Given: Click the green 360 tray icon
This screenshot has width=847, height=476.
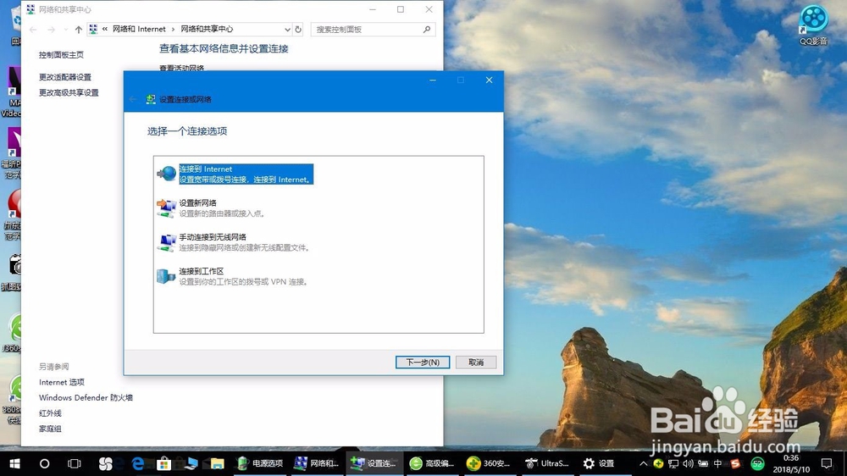Looking at the screenshot, I should 757,463.
